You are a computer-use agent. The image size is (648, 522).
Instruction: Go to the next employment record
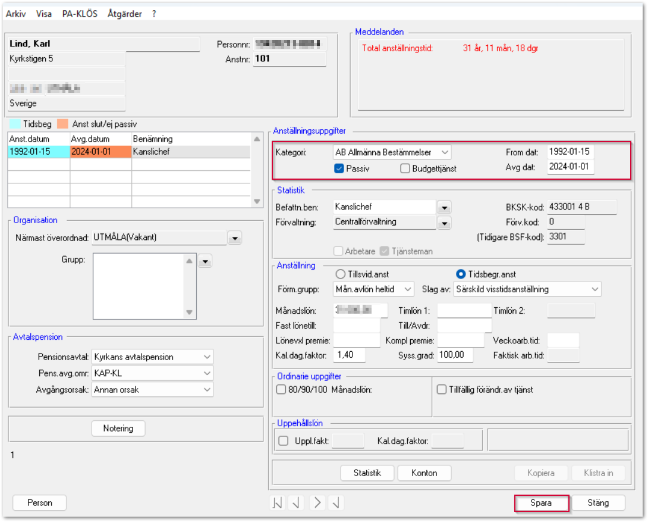(x=317, y=503)
